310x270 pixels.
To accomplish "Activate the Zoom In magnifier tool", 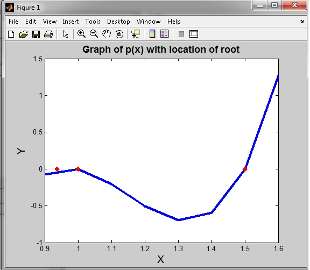I will coord(81,34).
